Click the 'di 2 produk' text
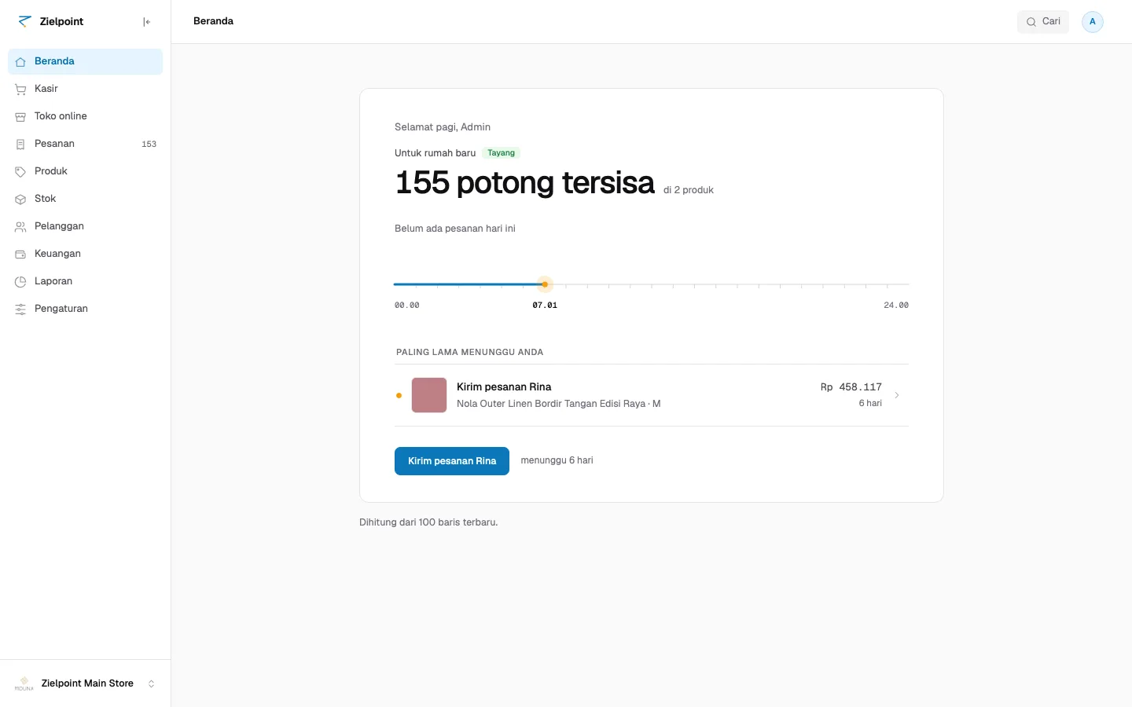1132x707 pixels. (x=689, y=190)
